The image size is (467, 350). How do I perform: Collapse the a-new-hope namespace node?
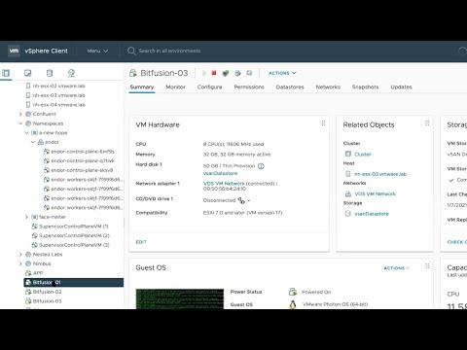pos(26,133)
